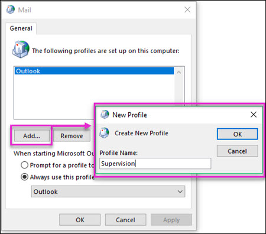Select Prompt for a profile radio button
Screen dimensions: 266x234
coord(24,165)
